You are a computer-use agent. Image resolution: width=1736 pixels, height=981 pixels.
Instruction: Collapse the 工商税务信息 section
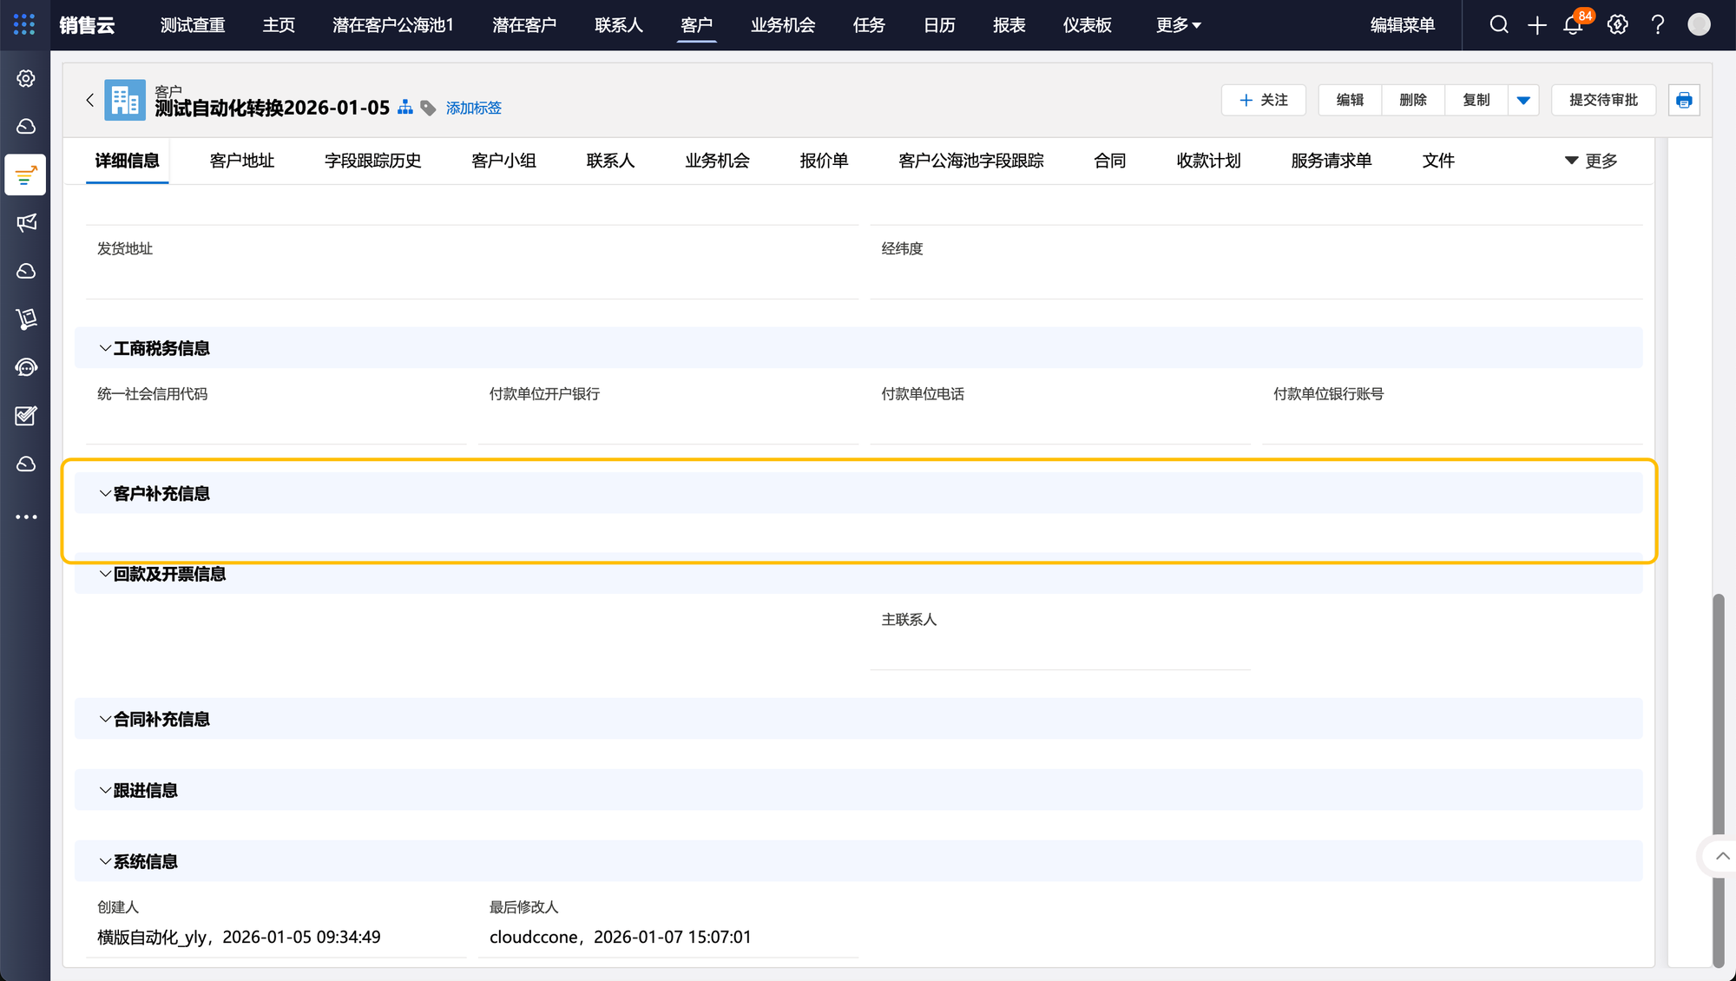tap(105, 349)
